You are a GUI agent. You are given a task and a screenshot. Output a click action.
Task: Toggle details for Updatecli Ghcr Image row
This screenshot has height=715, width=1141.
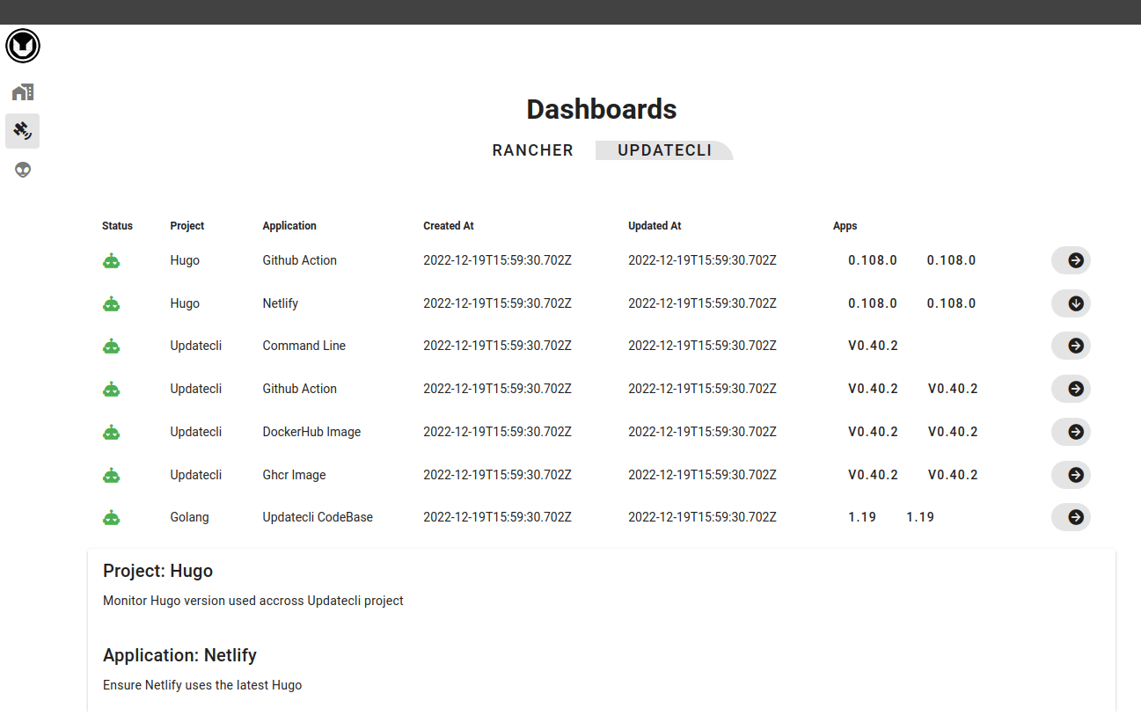(x=1071, y=475)
